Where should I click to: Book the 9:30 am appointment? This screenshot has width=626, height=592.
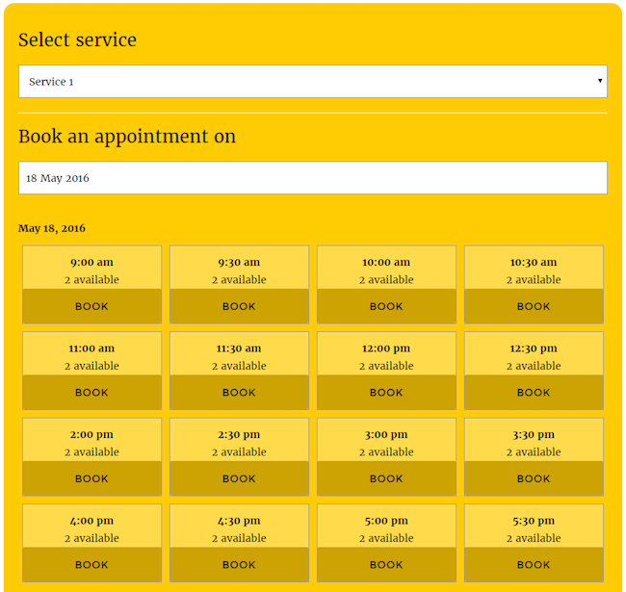tap(239, 306)
